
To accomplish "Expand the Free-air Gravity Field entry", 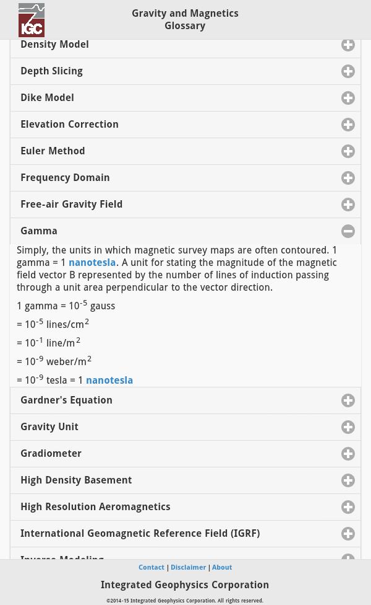I will [348, 204].
